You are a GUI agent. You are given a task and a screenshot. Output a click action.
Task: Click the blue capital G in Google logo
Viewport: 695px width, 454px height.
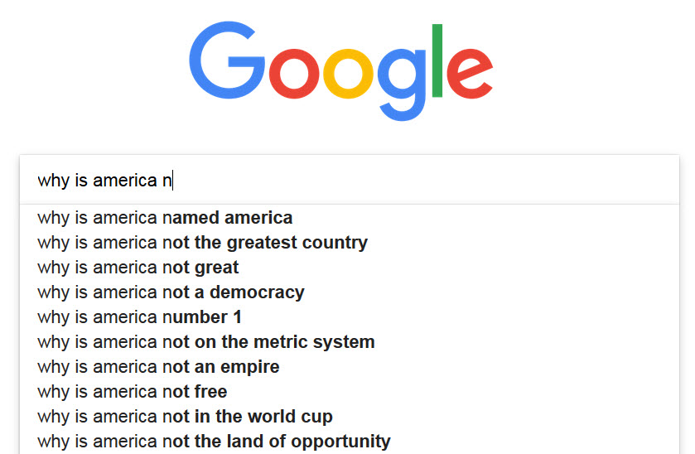pos(227,60)
